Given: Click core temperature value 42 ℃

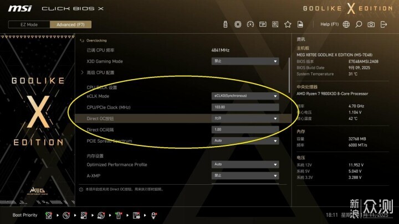Looking at the screenshot, I should click(352, 118).
